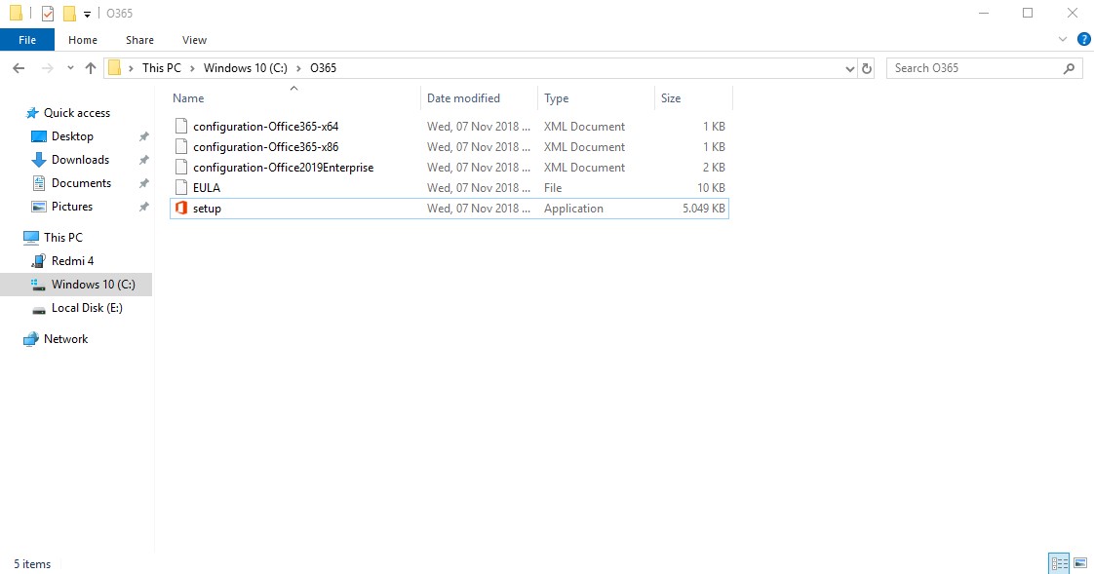Select the configuration-Office365-x64 file
The width and height of the screenshot is (1094, 574).
[449, 127]
